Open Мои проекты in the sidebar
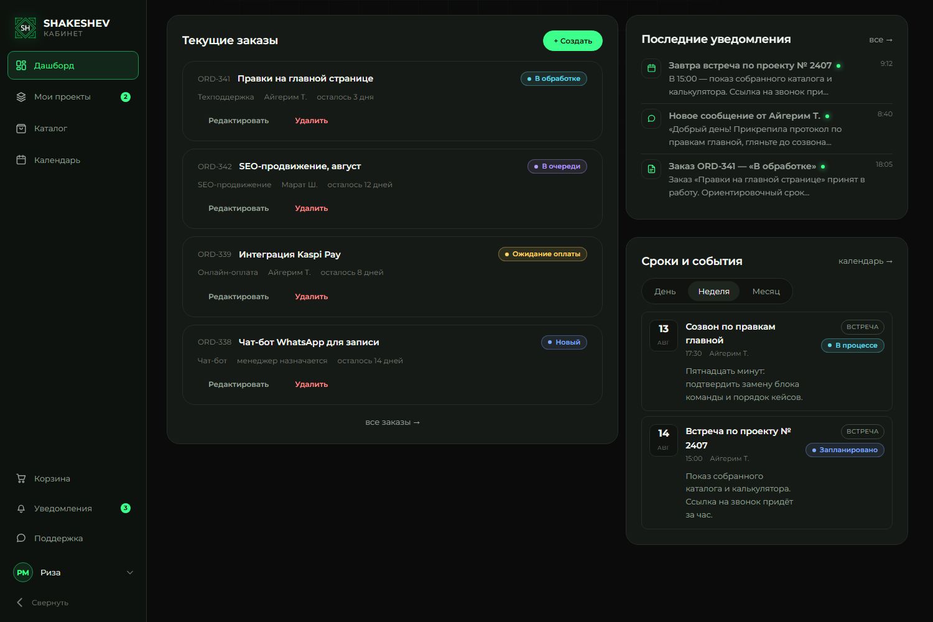Viewport: 933px width, 622px height. point(73,97)
